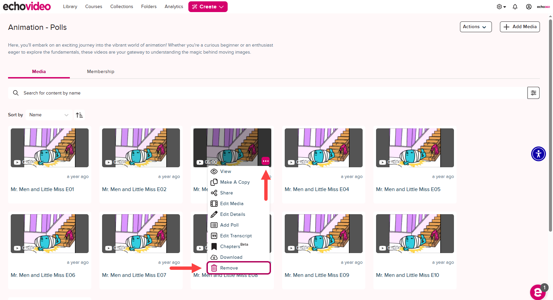553x300 pixels.
Task: Open Mr. Men and Little Miss E02 title
Action: pyautogui.click(x=134, y=189)
